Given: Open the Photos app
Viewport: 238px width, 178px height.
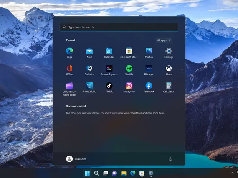Looking at the screenshot, I should (149, 53).
